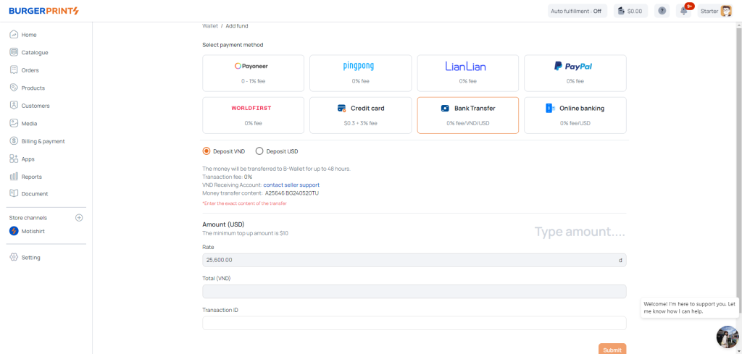Click the contact seller support link

291,185
